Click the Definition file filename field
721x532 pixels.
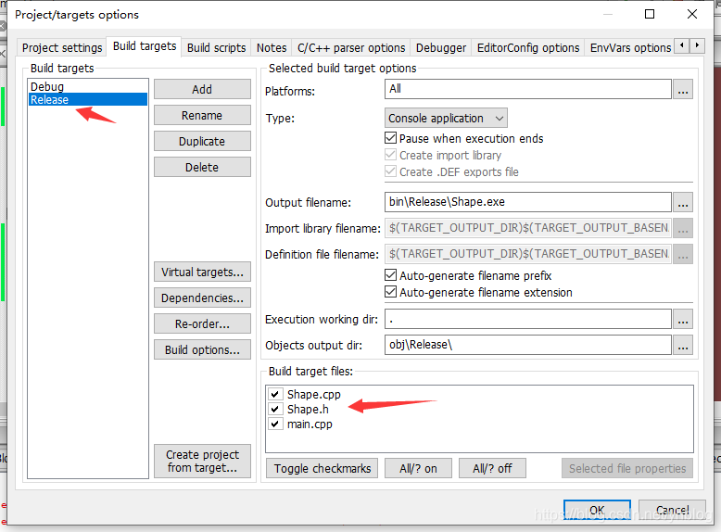tap(528, 254)
